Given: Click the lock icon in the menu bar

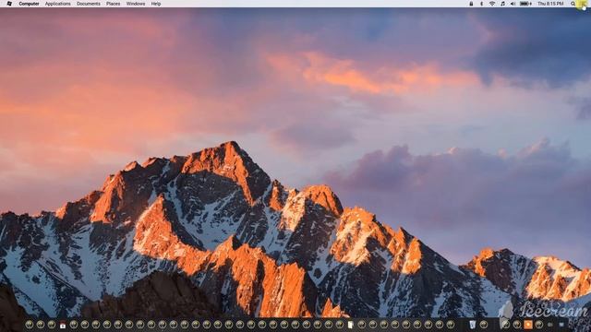Looking at the screenshot, I should click(471, 4).
